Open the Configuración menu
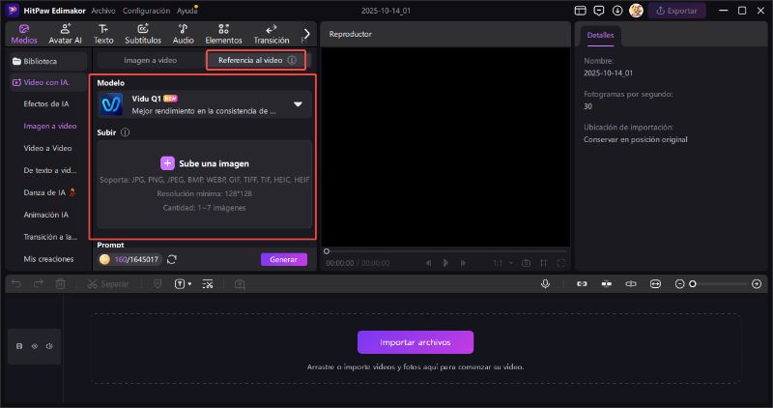The width and height of the screenshot is (773, 408). (x=147, y=10)
